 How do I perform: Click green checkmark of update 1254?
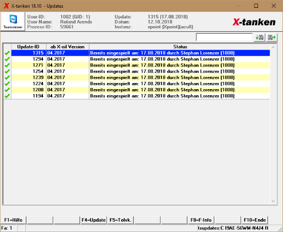coord(7,72)
